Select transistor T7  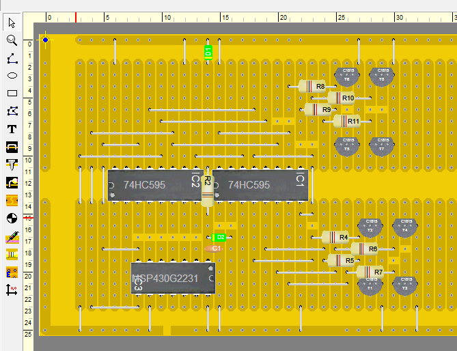[382, 146]
